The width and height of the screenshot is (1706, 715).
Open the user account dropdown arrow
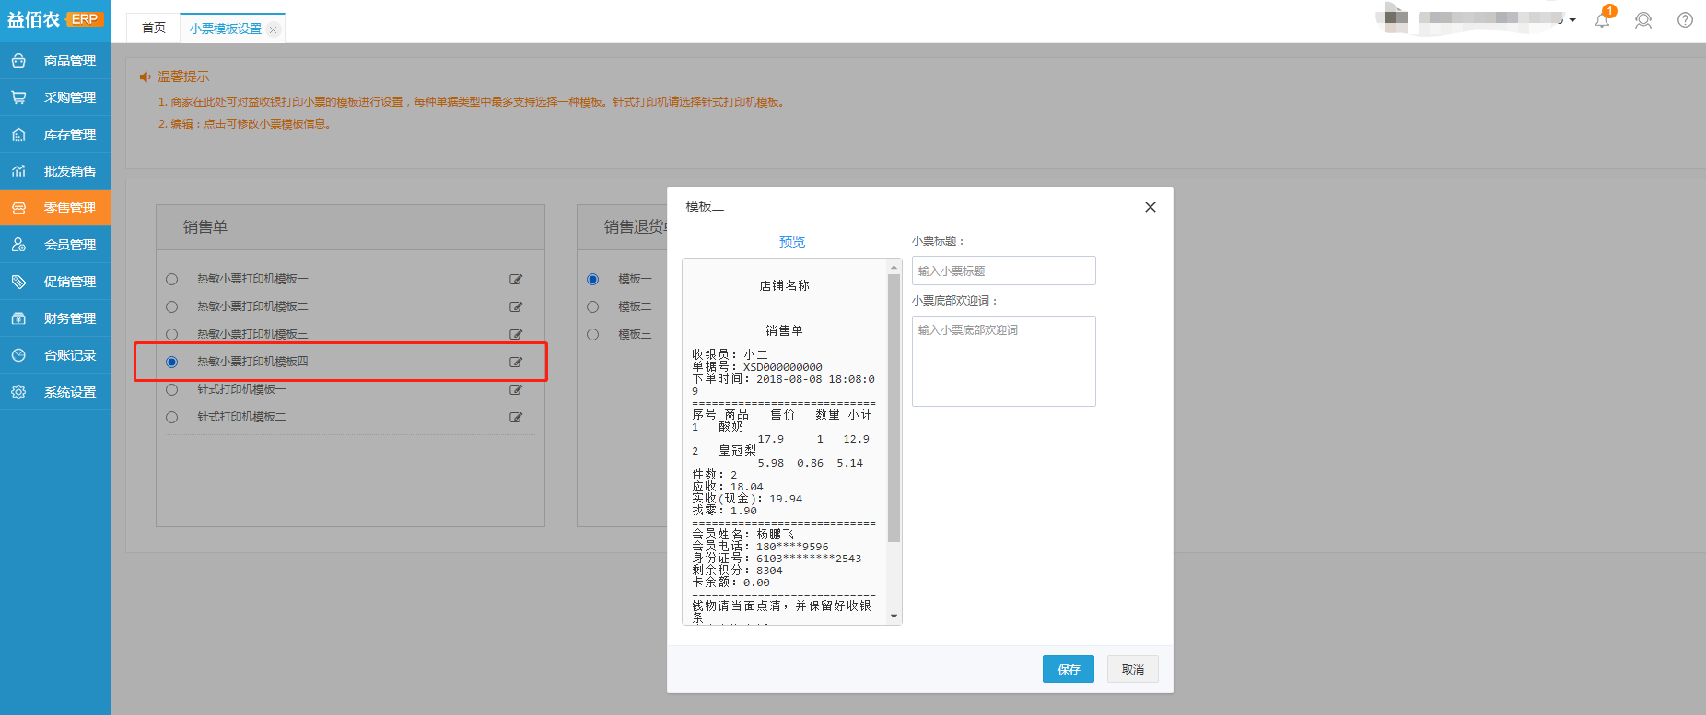pyautogui.click(x=1572, y=20)
